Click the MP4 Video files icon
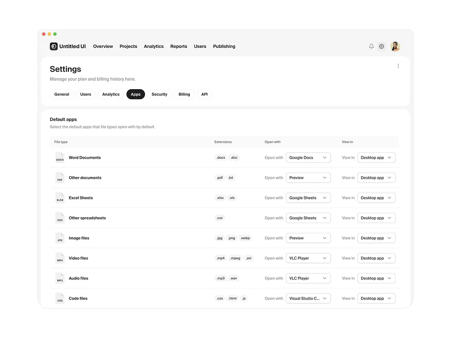451x338 pixels. pyautogui.click(x=60, y=258)
